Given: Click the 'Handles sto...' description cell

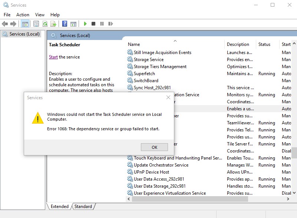Looking at the screenshot, I should [240, 186].
